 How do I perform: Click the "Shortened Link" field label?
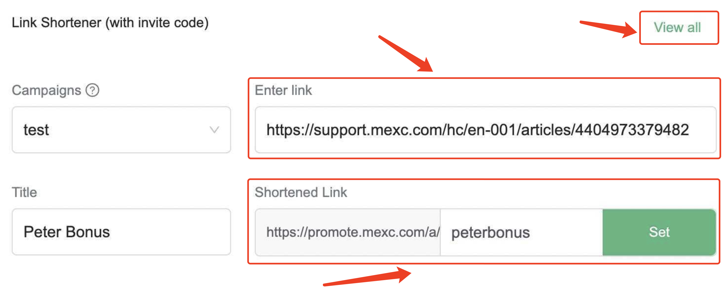click(x=301, y=192)
